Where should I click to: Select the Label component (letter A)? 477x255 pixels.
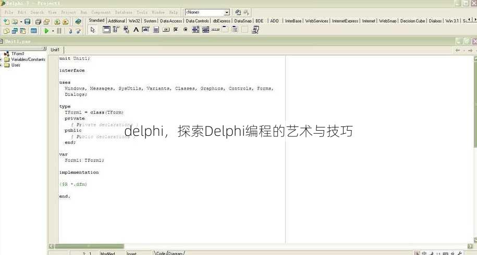pyautogui.click(x=136, y=30)
